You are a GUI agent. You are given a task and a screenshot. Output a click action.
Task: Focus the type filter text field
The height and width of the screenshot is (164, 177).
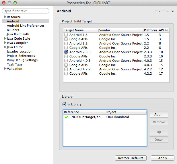[x=26, y=11]
